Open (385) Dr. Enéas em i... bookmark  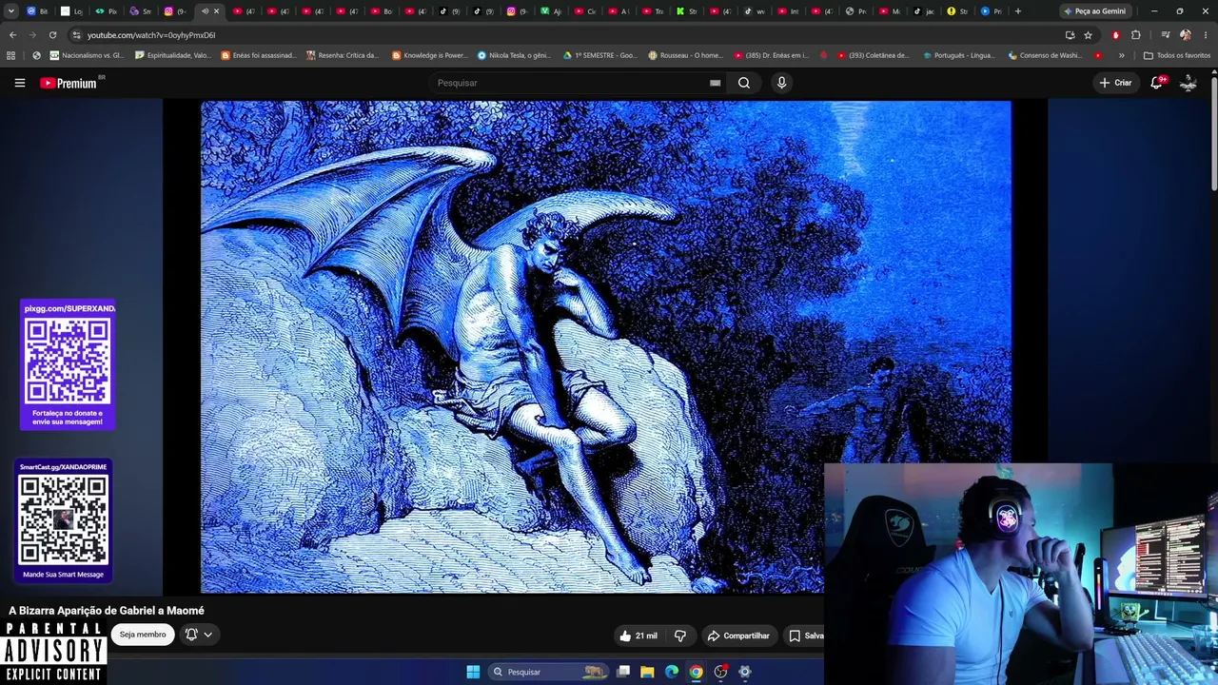771,55
